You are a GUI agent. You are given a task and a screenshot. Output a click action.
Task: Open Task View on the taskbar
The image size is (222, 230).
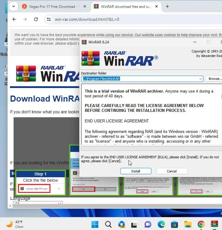[134, 225]
